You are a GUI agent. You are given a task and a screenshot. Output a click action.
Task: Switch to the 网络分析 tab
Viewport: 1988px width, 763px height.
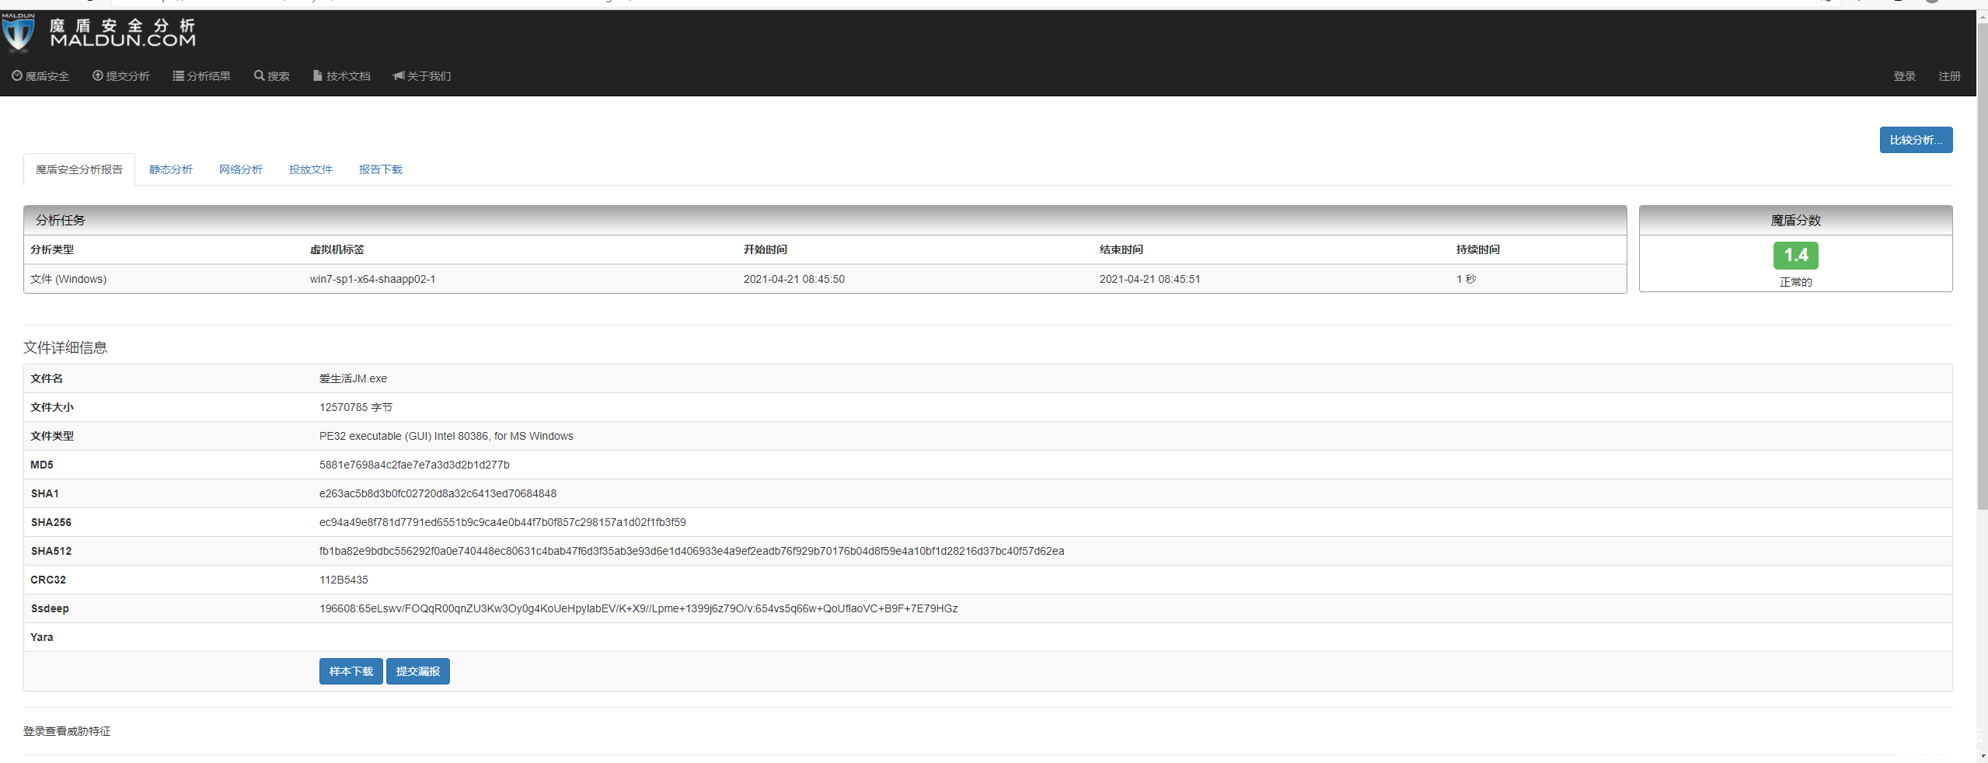point(241,169)
